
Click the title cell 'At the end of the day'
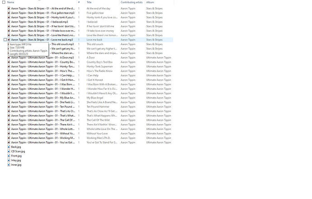(98, 9)
